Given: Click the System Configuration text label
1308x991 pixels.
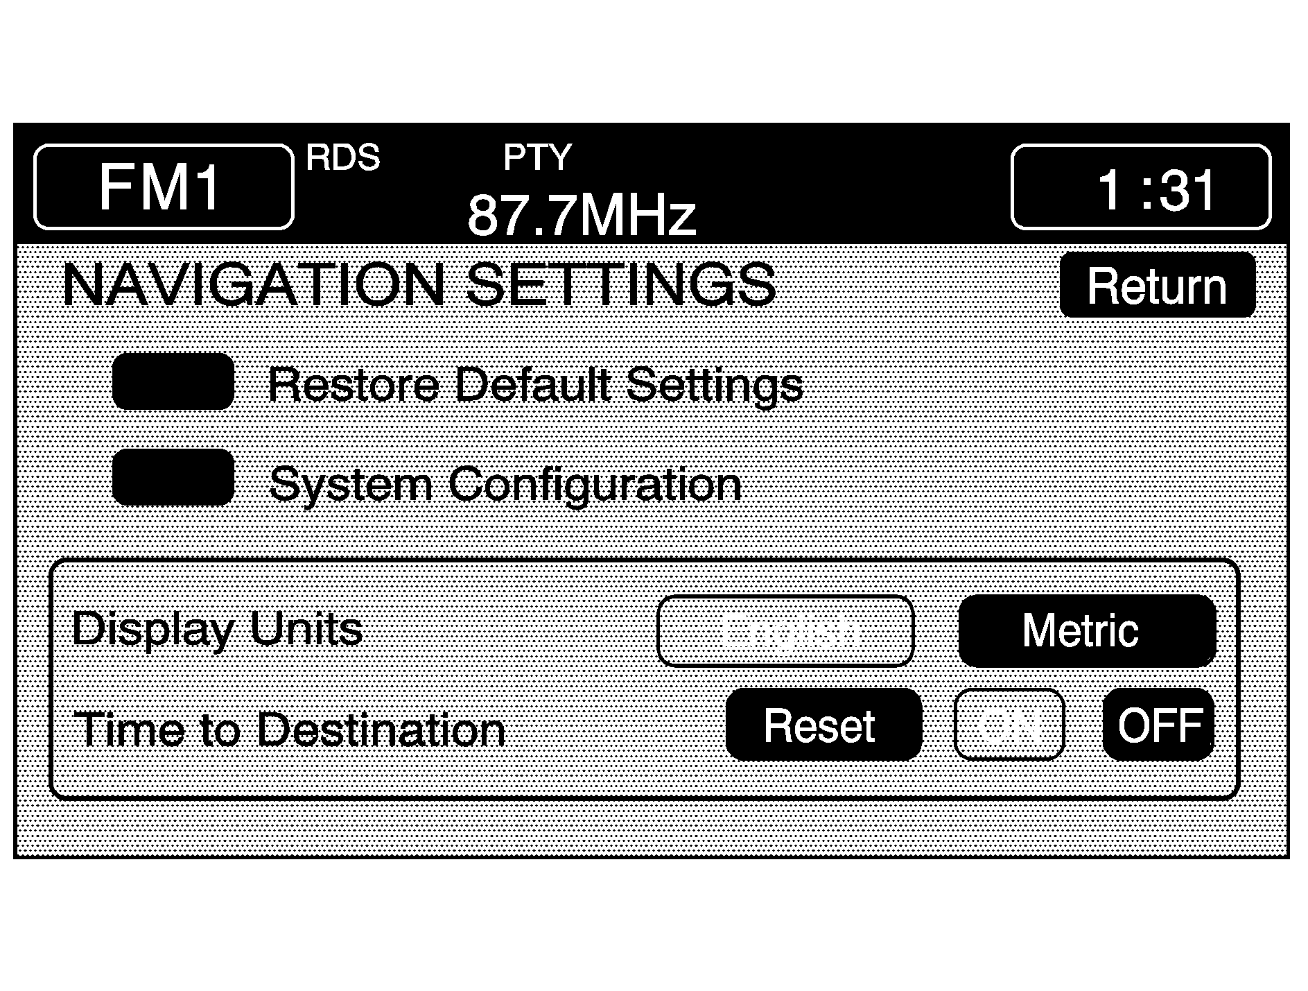Looking at the screenshot, I should click(x=505, y=483).
